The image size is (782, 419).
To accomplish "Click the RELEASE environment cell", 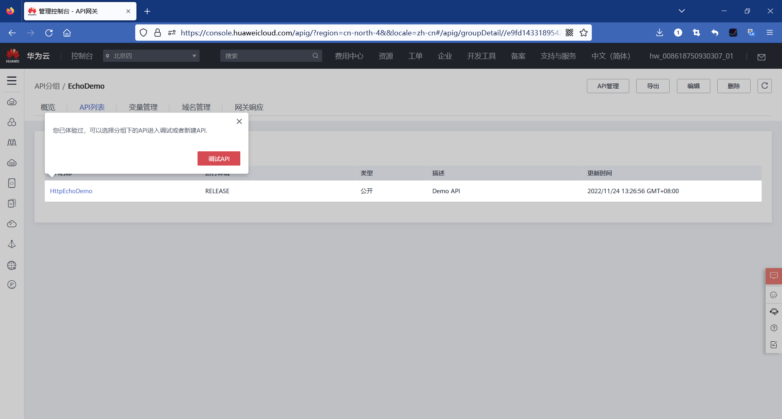I will point(217,191).
